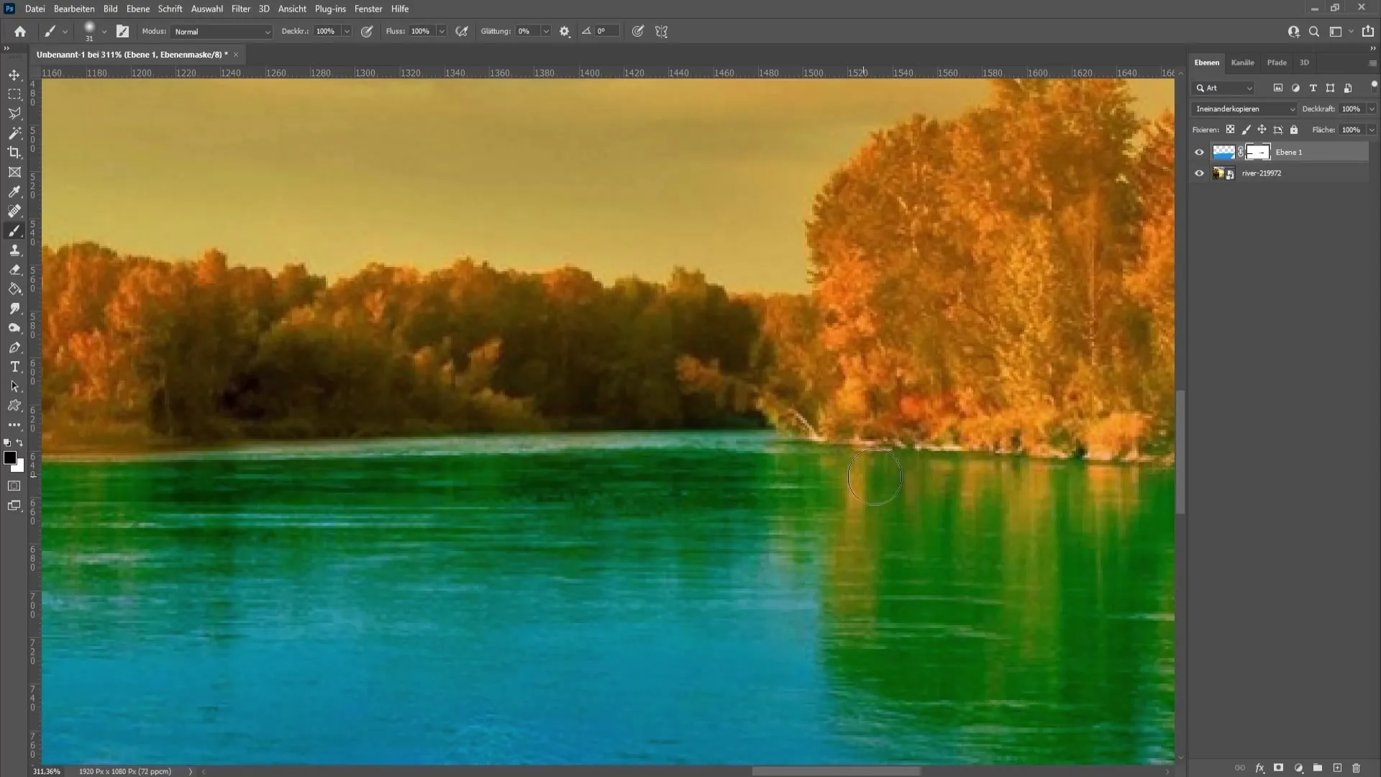Select the Smudge tool

tap(14, 308)
